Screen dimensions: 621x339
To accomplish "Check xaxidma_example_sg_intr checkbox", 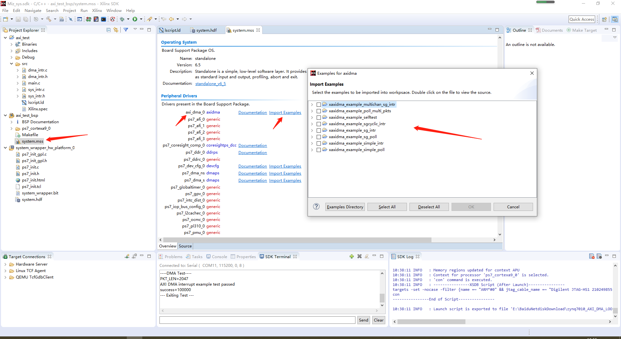I will 319,130.
